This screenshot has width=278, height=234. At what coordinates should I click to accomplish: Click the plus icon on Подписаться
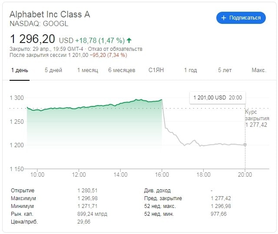tap(224, 18)
